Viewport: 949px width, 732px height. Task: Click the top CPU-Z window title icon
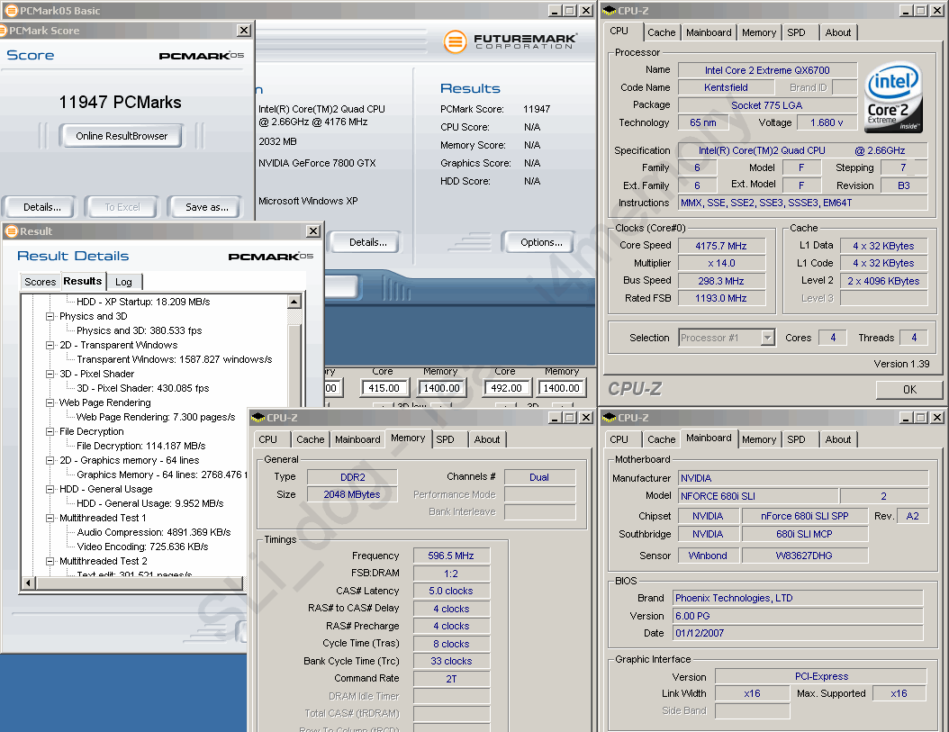(610, 10)
